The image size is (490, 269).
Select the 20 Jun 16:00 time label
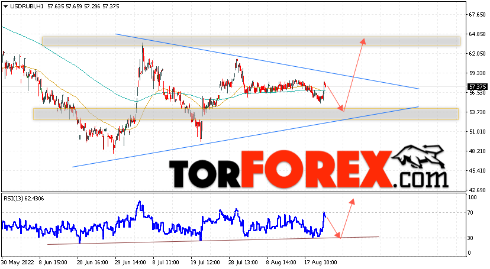[92, 262]
